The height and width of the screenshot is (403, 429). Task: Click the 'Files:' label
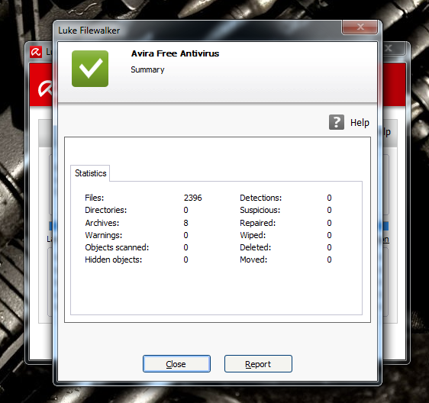tap(95, 198)
